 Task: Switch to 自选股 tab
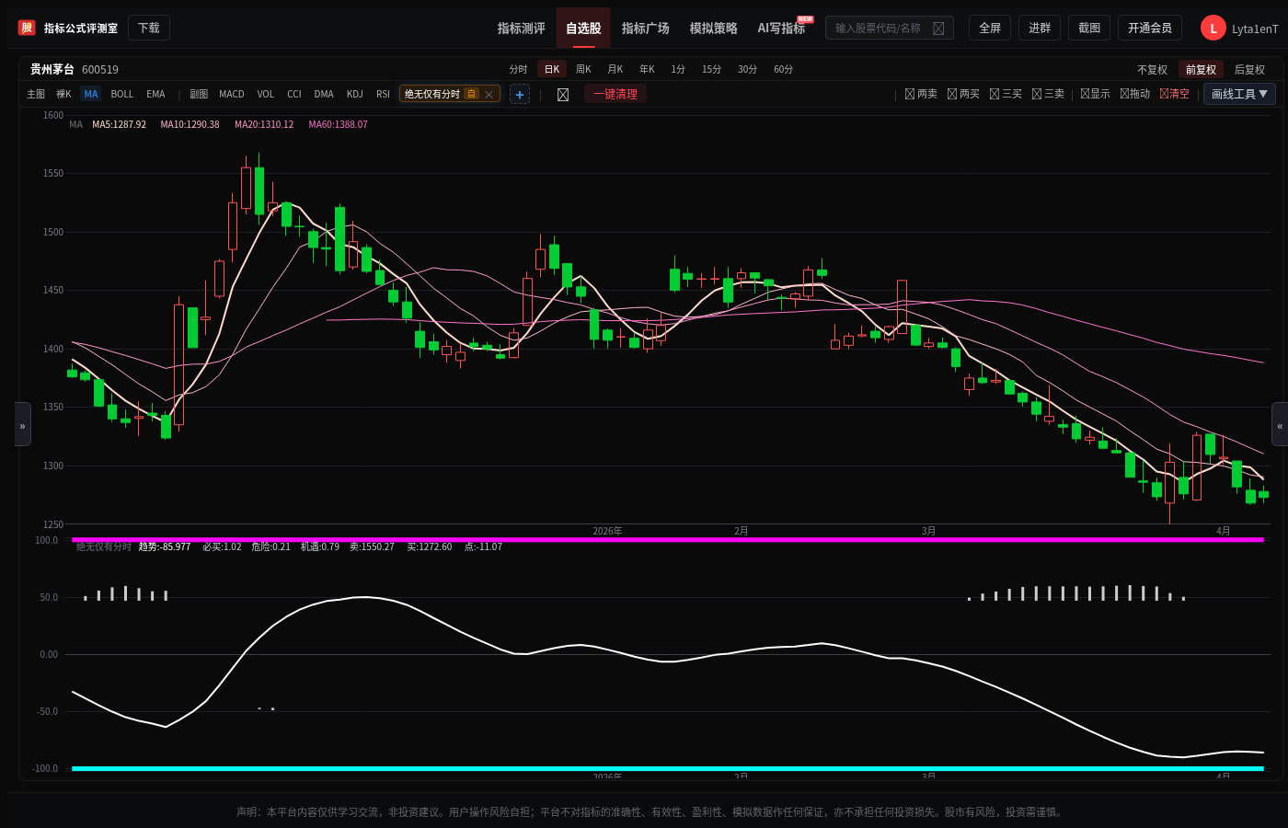(583, 29)
